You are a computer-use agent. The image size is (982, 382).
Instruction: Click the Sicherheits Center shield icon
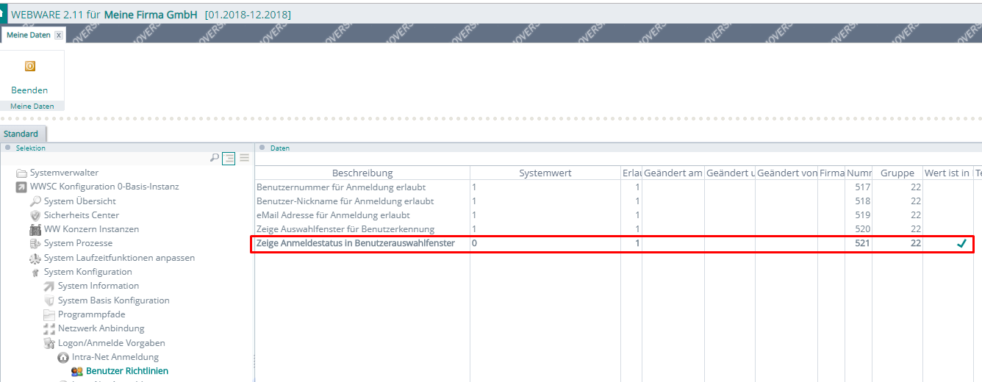35,215
